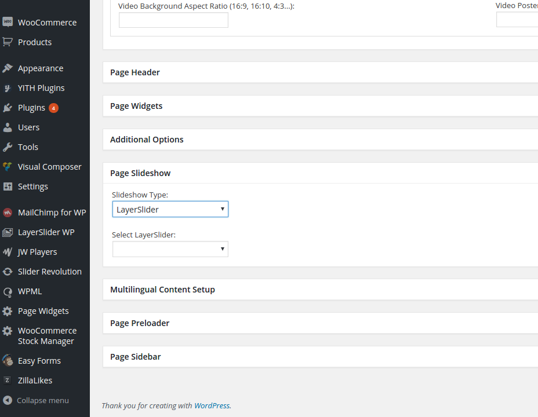Click the Slider Revolution refresh icon
Viewport: 538px width, 417px height.
[8, 272]
